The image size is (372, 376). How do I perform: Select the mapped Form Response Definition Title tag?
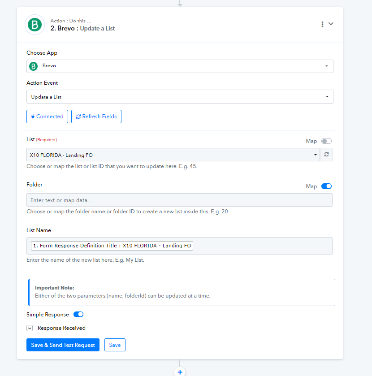point(112,246)
